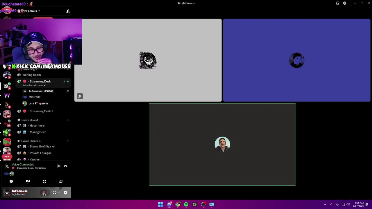Join the Private Loungue channel
Image resolution: width=372 pixels, height=209 pixels.
[x=43, y=153]
